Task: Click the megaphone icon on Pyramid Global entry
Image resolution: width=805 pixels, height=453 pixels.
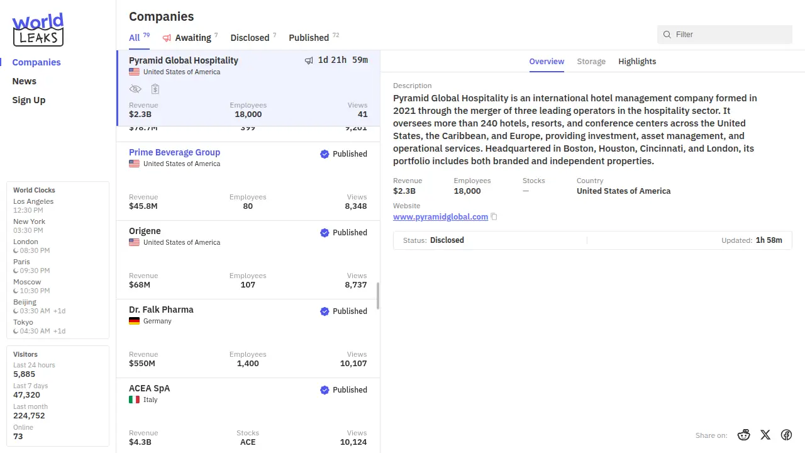Action: pos(309,60)
